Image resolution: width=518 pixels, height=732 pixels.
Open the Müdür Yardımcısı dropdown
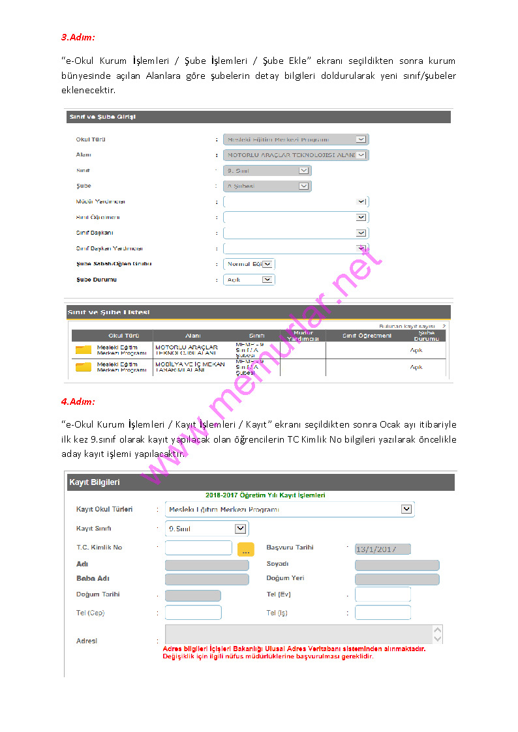[x=296, y=201]
